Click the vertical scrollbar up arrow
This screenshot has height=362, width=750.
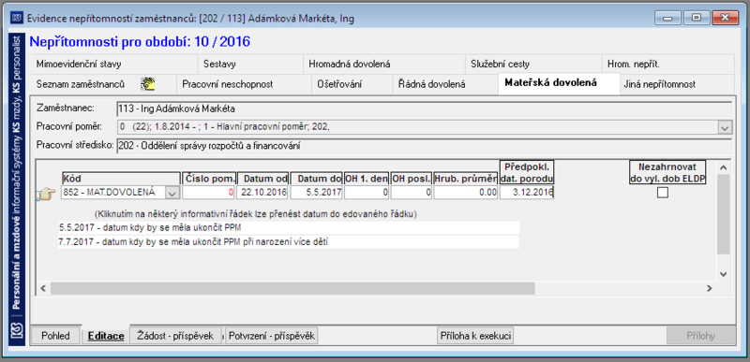(x=723, y=167)
